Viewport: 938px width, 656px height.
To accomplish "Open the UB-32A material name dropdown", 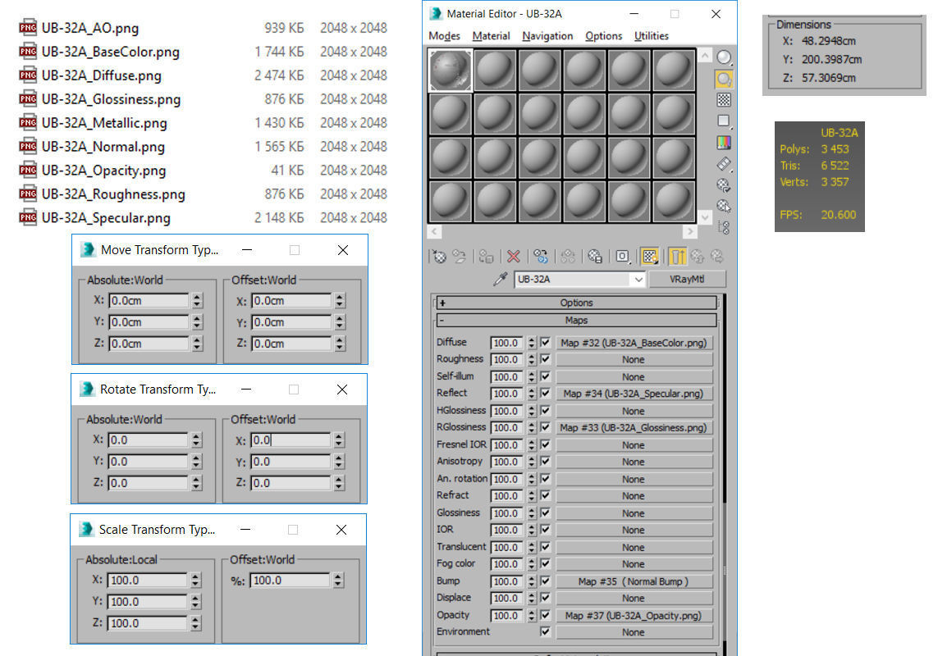I will (638, 280).
